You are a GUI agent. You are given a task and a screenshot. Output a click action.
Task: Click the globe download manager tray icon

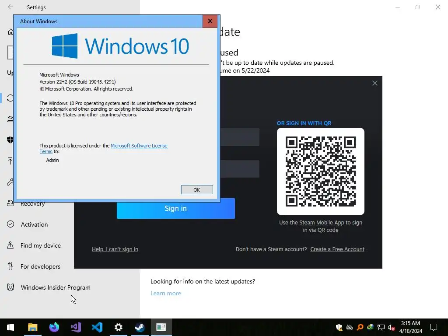click(x=370, y=327)
